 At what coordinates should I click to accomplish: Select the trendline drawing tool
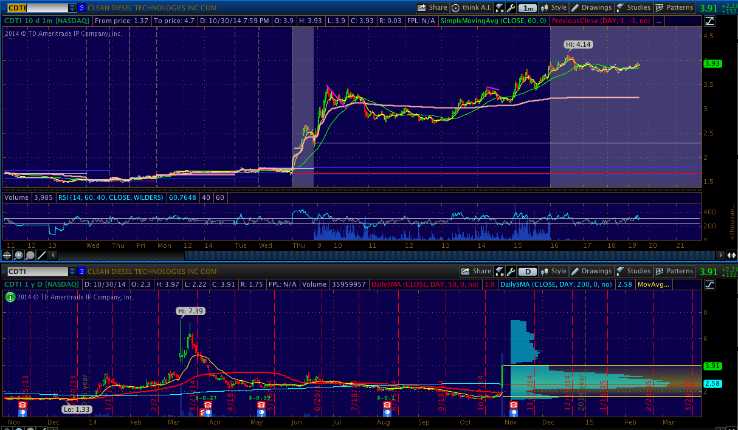(x=42, y=255)
